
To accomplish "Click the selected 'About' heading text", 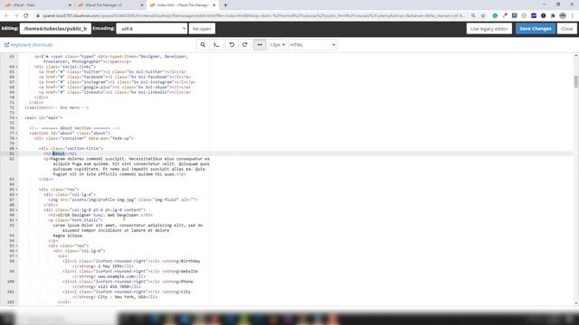I will tap(59, 153).
